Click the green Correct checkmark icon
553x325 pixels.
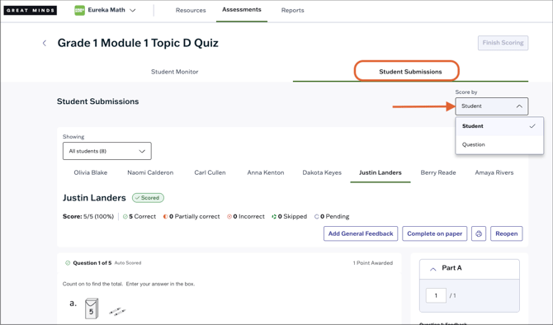(125, 217)
